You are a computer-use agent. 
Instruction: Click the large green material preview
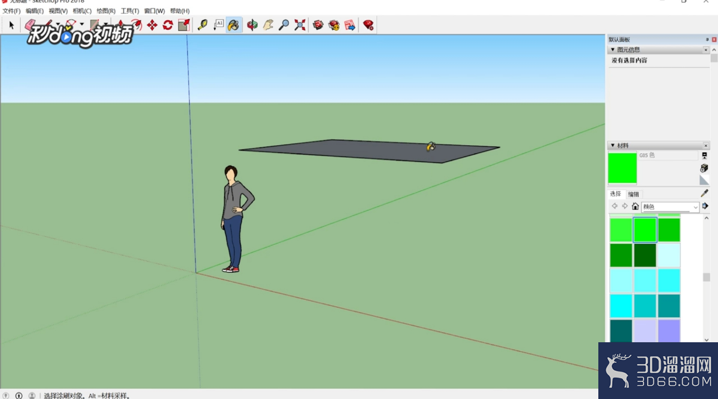pos(622,168)
